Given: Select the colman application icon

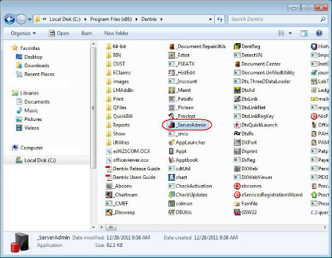Looking at the screenshot, I should pos(172,204).
